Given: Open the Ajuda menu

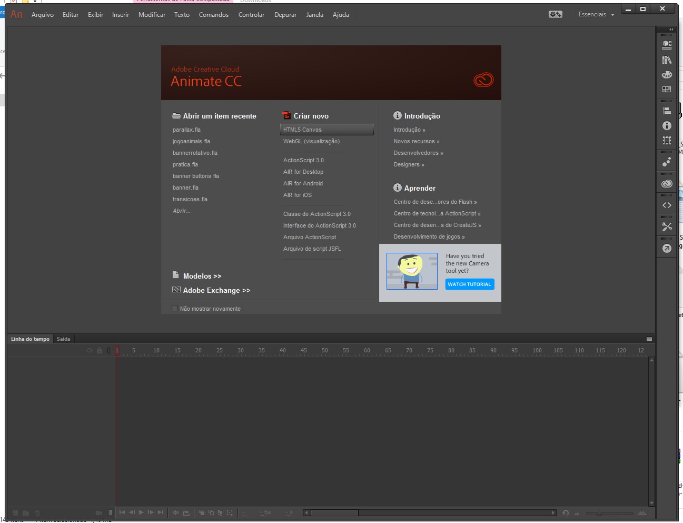Looking at the screenshot, I should coord(341,15).
